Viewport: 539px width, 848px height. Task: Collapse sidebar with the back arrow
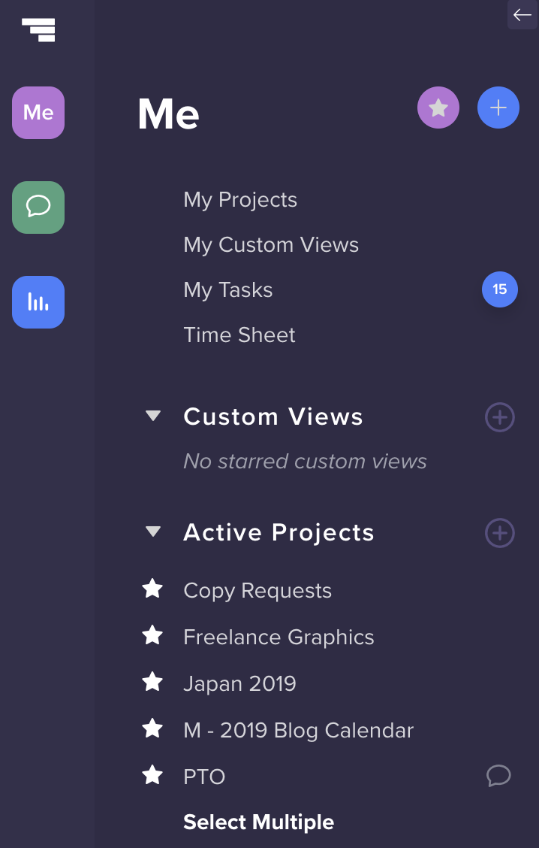pos(522,15)
